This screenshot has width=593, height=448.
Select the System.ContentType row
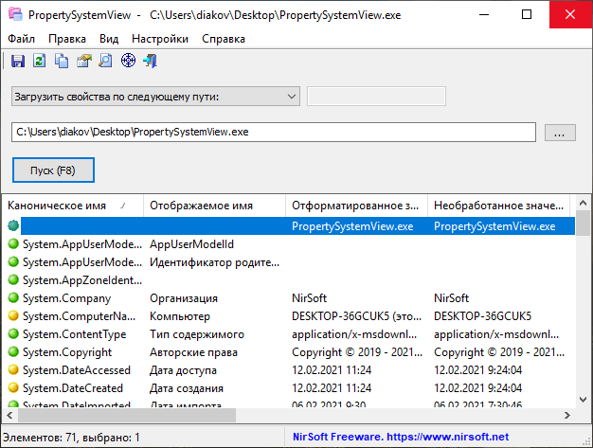[289, 333]
